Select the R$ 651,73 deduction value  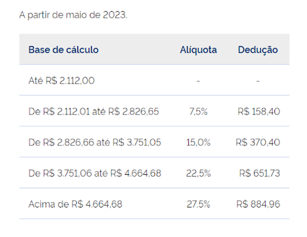pos(260,173)
